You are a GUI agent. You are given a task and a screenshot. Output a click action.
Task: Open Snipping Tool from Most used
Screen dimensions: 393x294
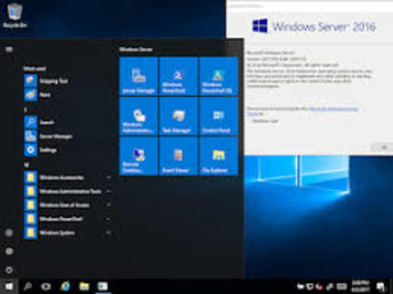pos(67,81)
